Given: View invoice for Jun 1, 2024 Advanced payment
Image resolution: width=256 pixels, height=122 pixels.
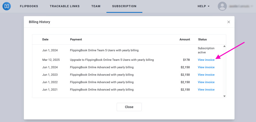Looking at the screenshot, I should click(x=206, y=67).
